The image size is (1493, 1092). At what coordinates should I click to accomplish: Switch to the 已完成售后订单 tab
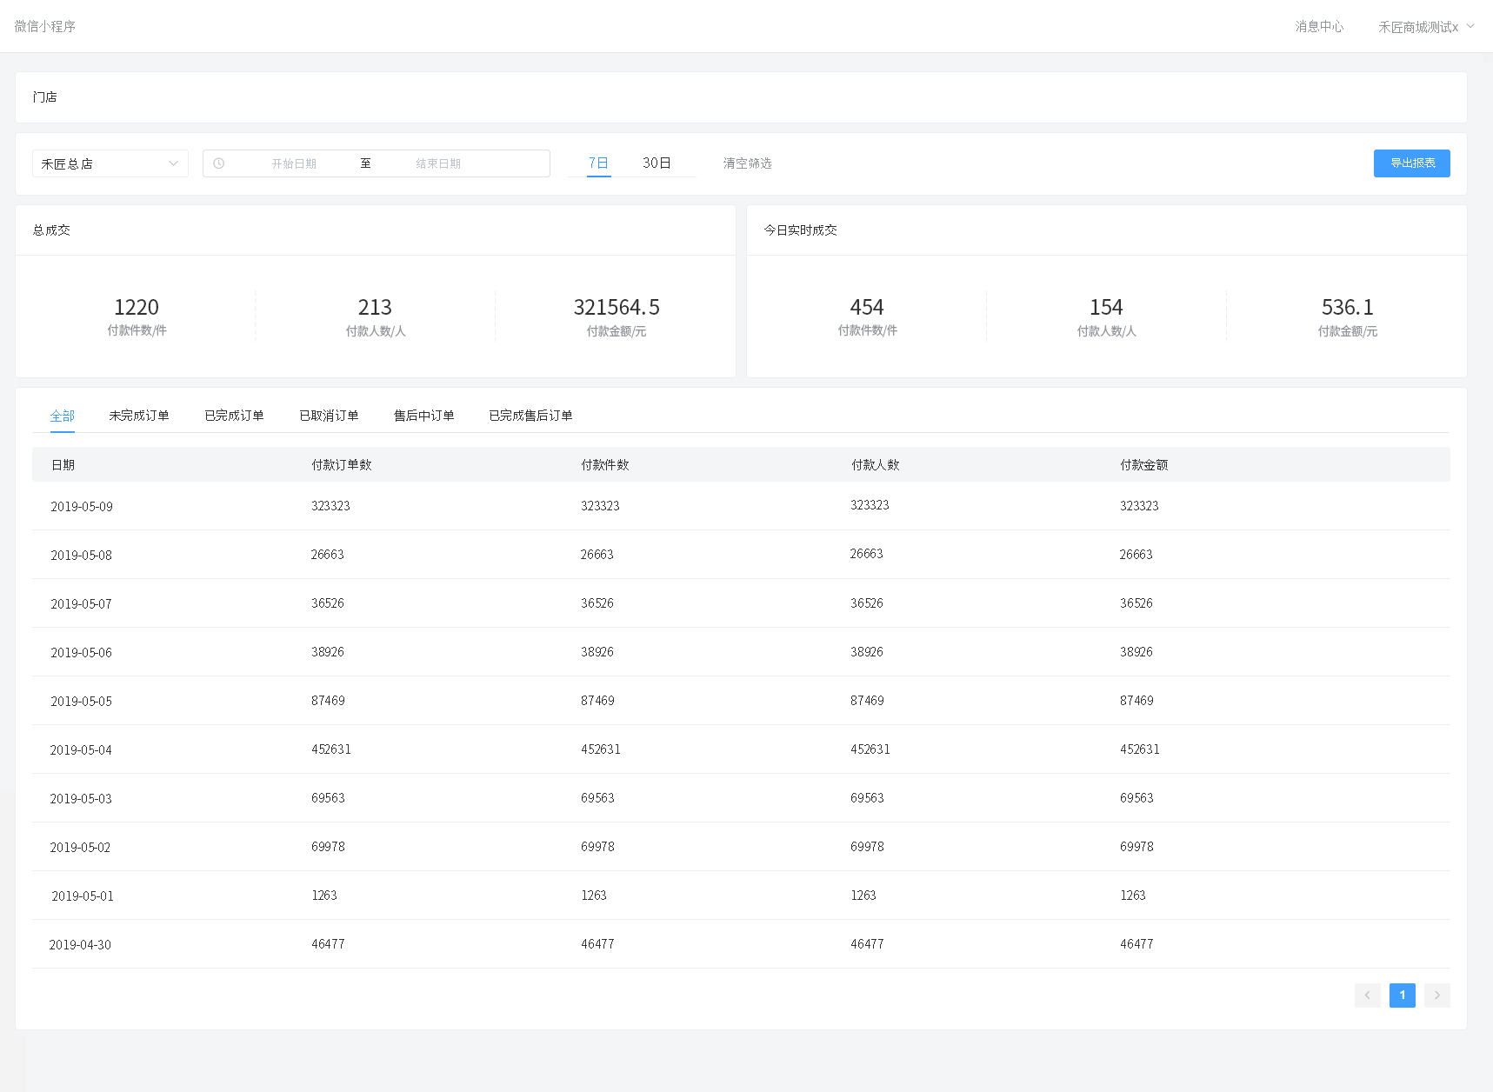coord(530,416)
